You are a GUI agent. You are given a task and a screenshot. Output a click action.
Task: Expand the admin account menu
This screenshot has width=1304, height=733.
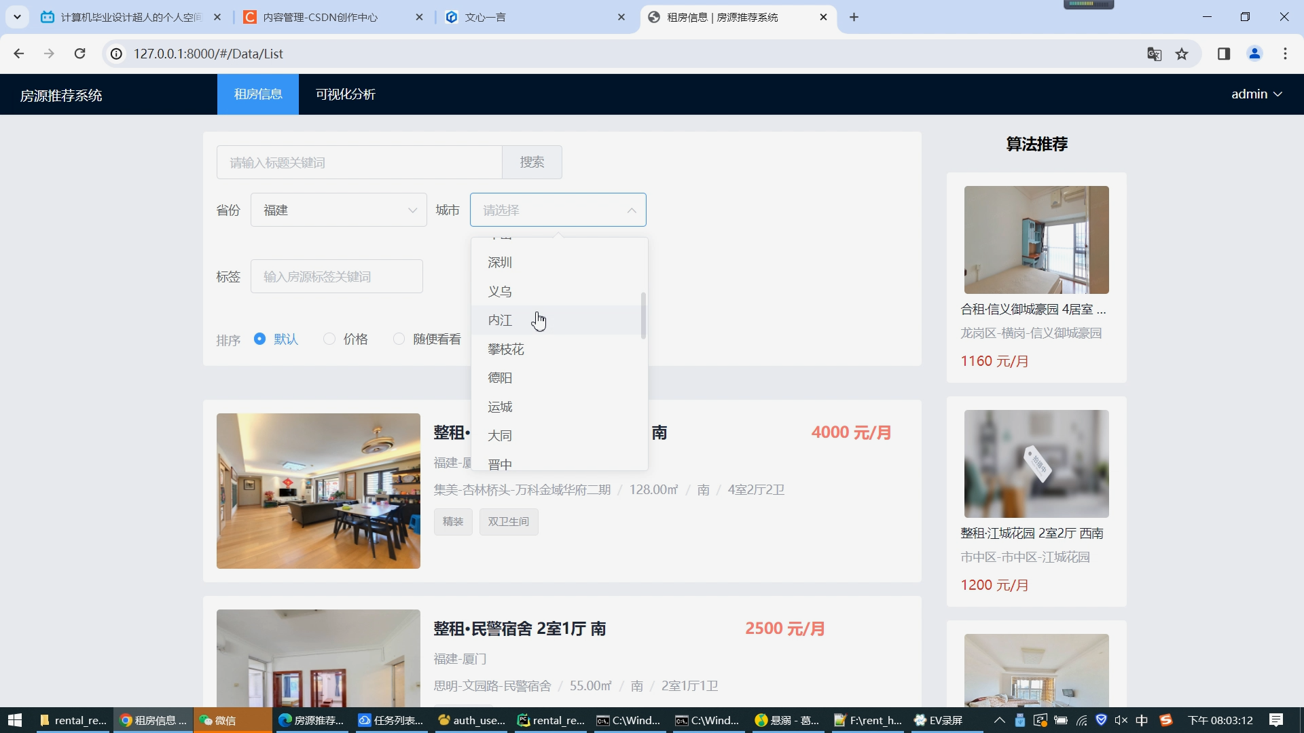[x=1255, y=94]
